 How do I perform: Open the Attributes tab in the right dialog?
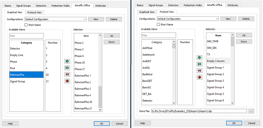point(233,5)
